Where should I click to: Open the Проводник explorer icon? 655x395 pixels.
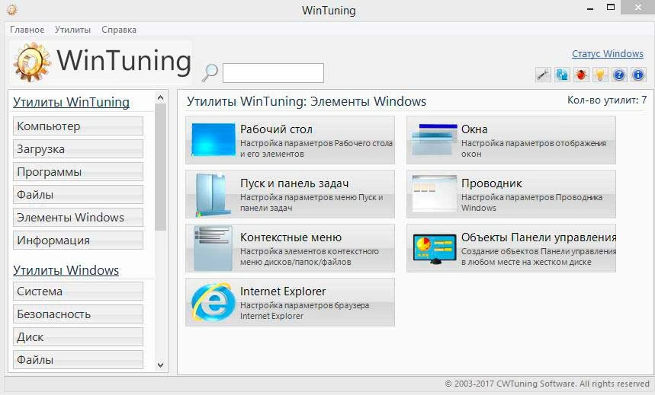point(435,193)
